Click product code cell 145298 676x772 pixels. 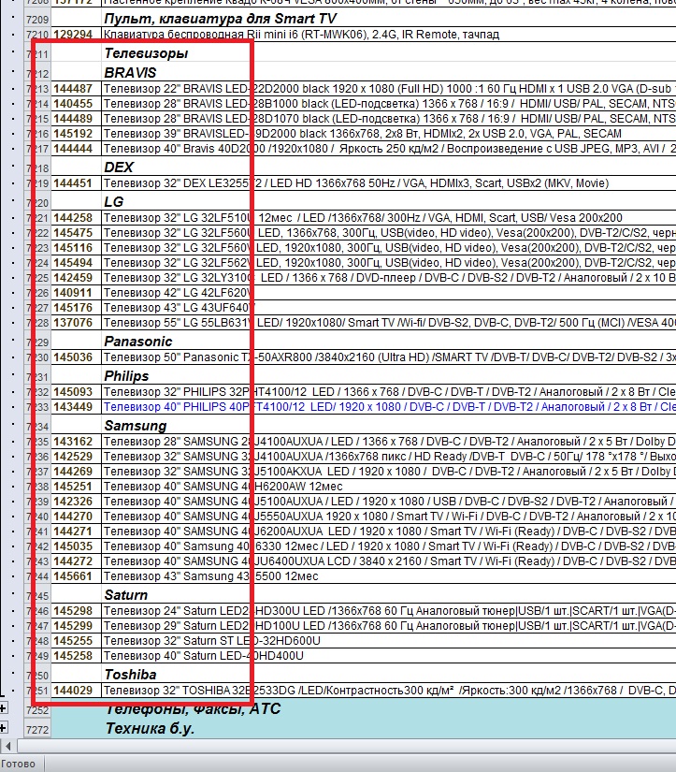[77, 611]
